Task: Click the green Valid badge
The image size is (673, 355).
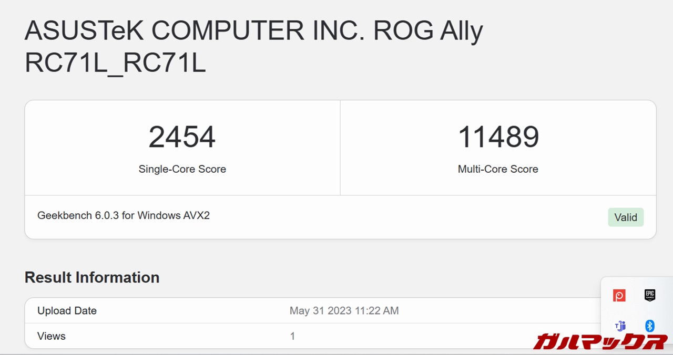Action: coord(626,217)
